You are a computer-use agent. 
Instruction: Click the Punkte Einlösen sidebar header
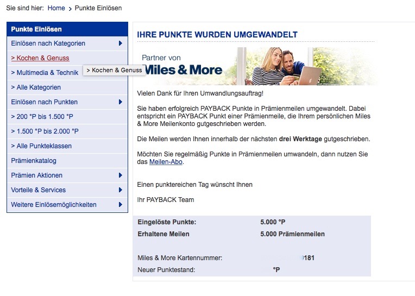[36, 29]
